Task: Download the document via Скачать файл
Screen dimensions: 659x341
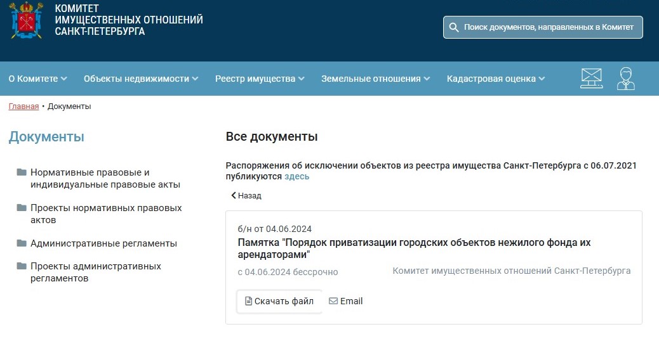Action: pos(279,301)
